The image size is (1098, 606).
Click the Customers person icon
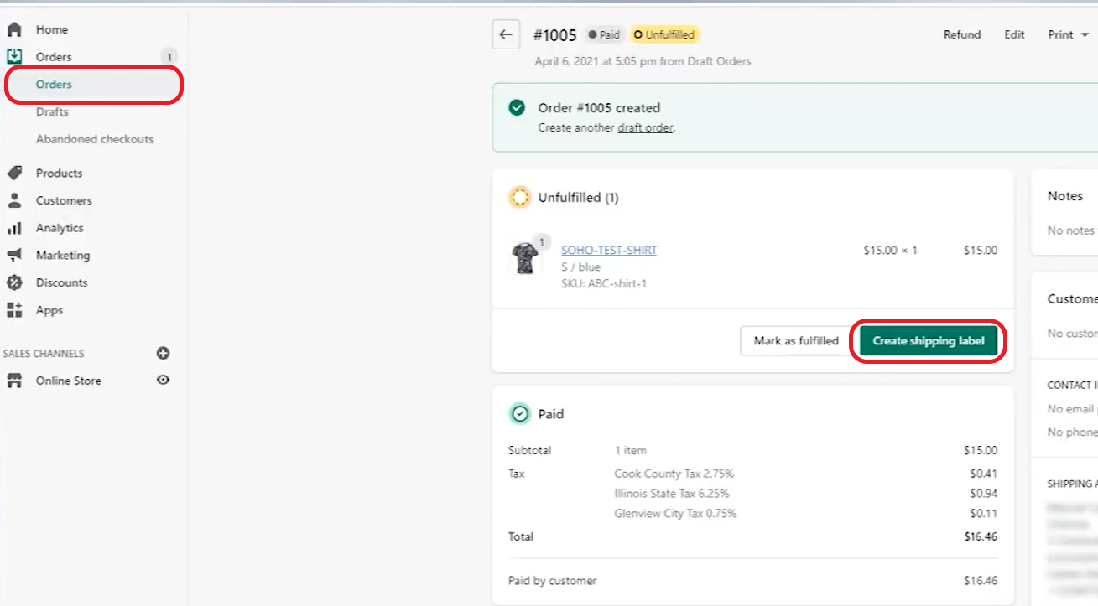pyautogui.click(x=16, y=200)
